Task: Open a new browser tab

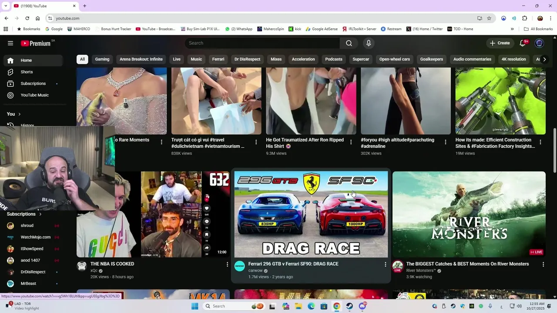Action: coord(84,6)
